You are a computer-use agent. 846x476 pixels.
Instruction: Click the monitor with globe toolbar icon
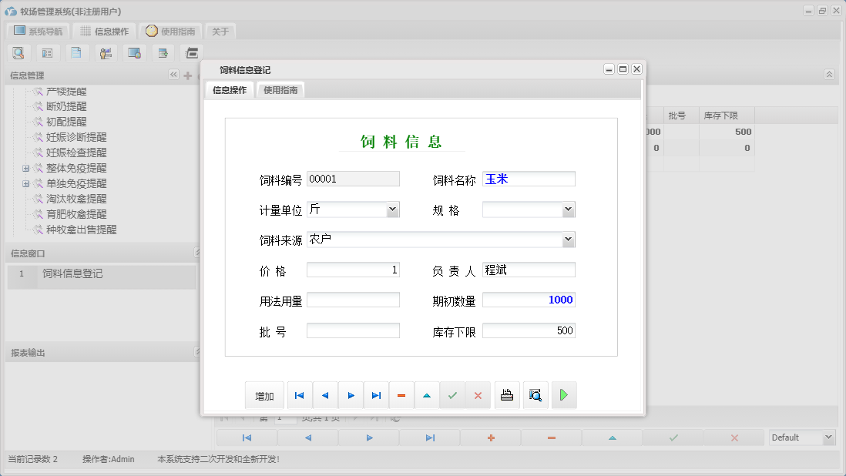point(134,52)
